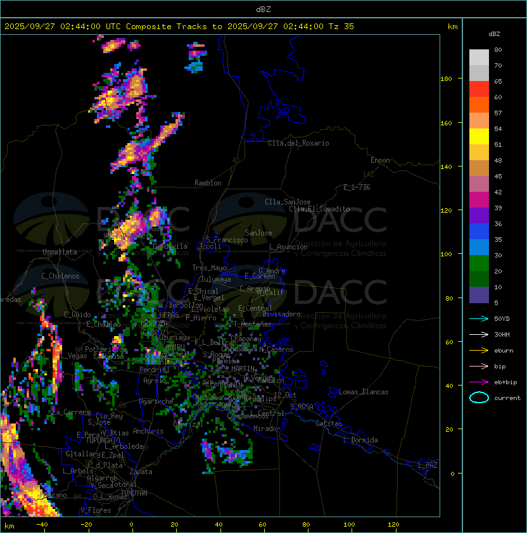Click the cyan ellipse icon labeled current

[x=479, y=398]
